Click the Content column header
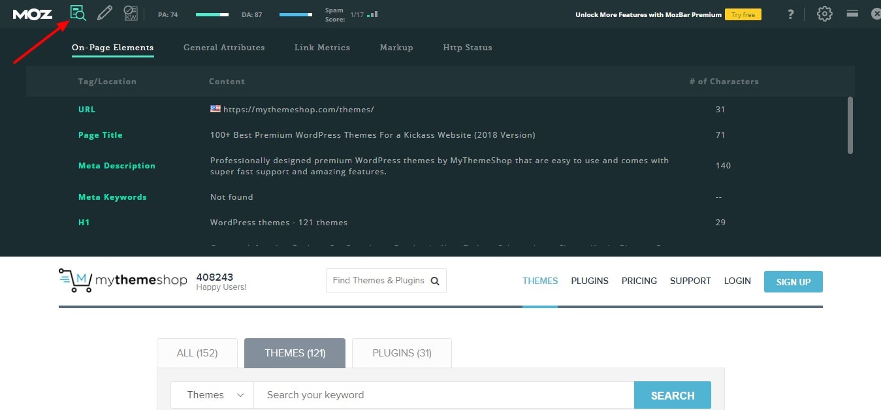Viewport: 881px width, 410px height. pos(227,82)
